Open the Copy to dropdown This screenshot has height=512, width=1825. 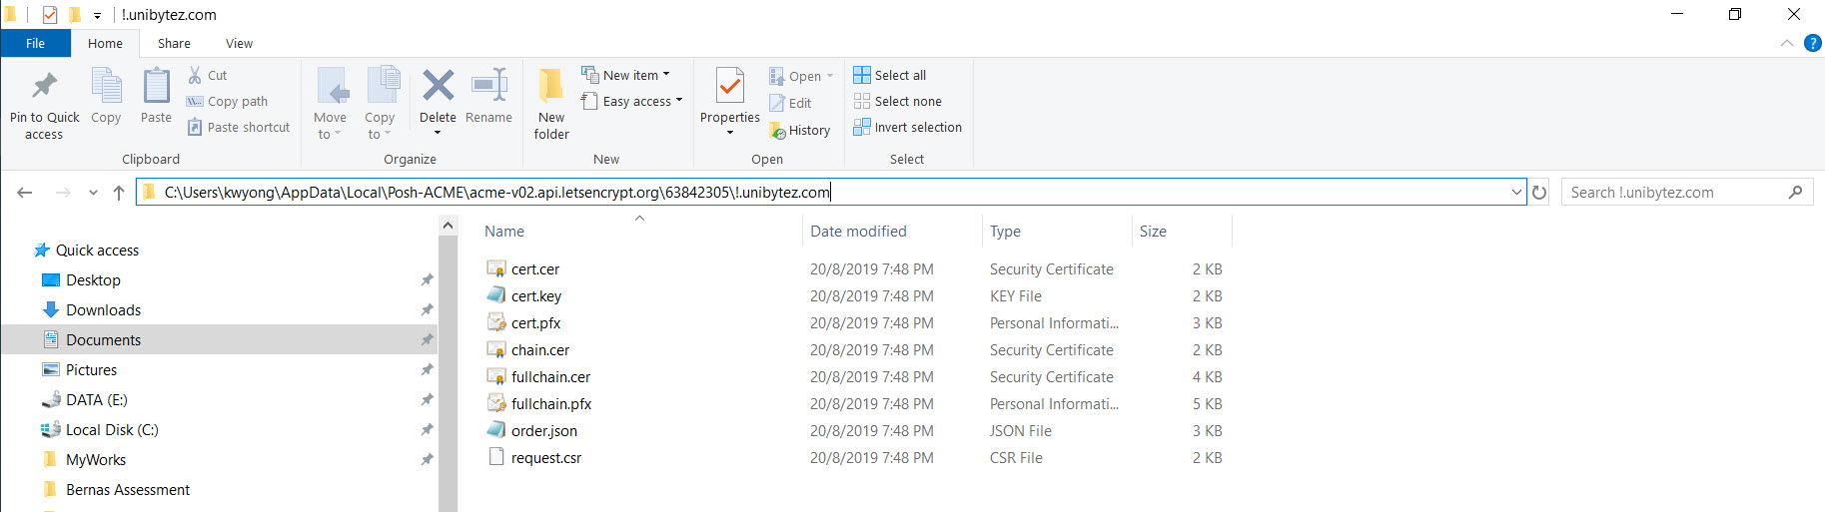click(x=380, y=104)
